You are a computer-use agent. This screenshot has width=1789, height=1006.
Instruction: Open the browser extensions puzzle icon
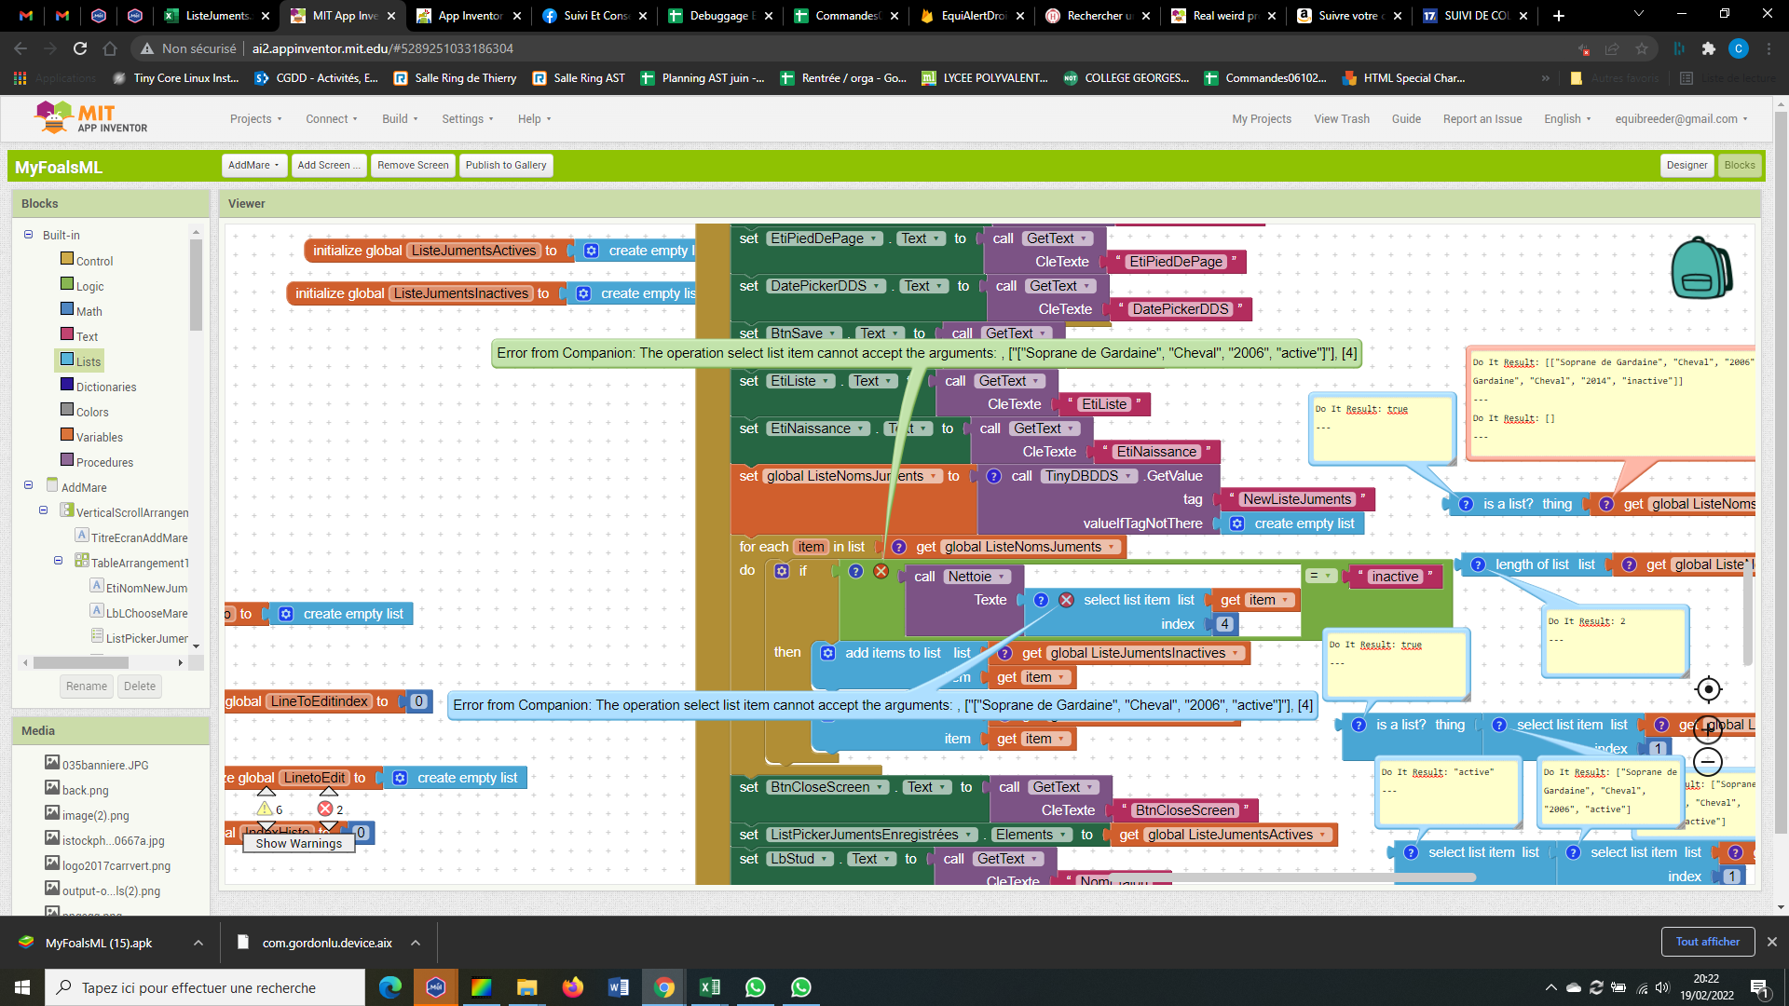click(x=1708, y=48)
